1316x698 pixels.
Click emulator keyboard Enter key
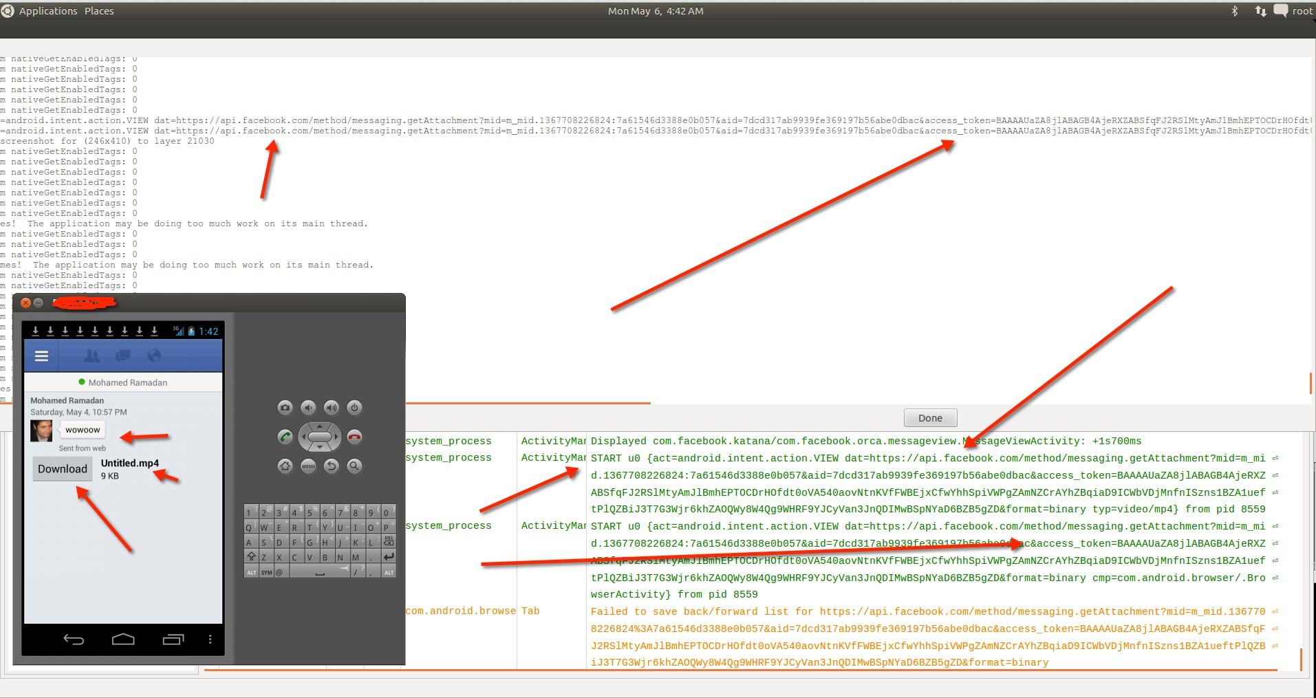[389, 557]
